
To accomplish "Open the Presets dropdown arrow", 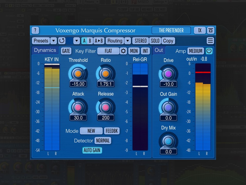I will click(54, 41).
